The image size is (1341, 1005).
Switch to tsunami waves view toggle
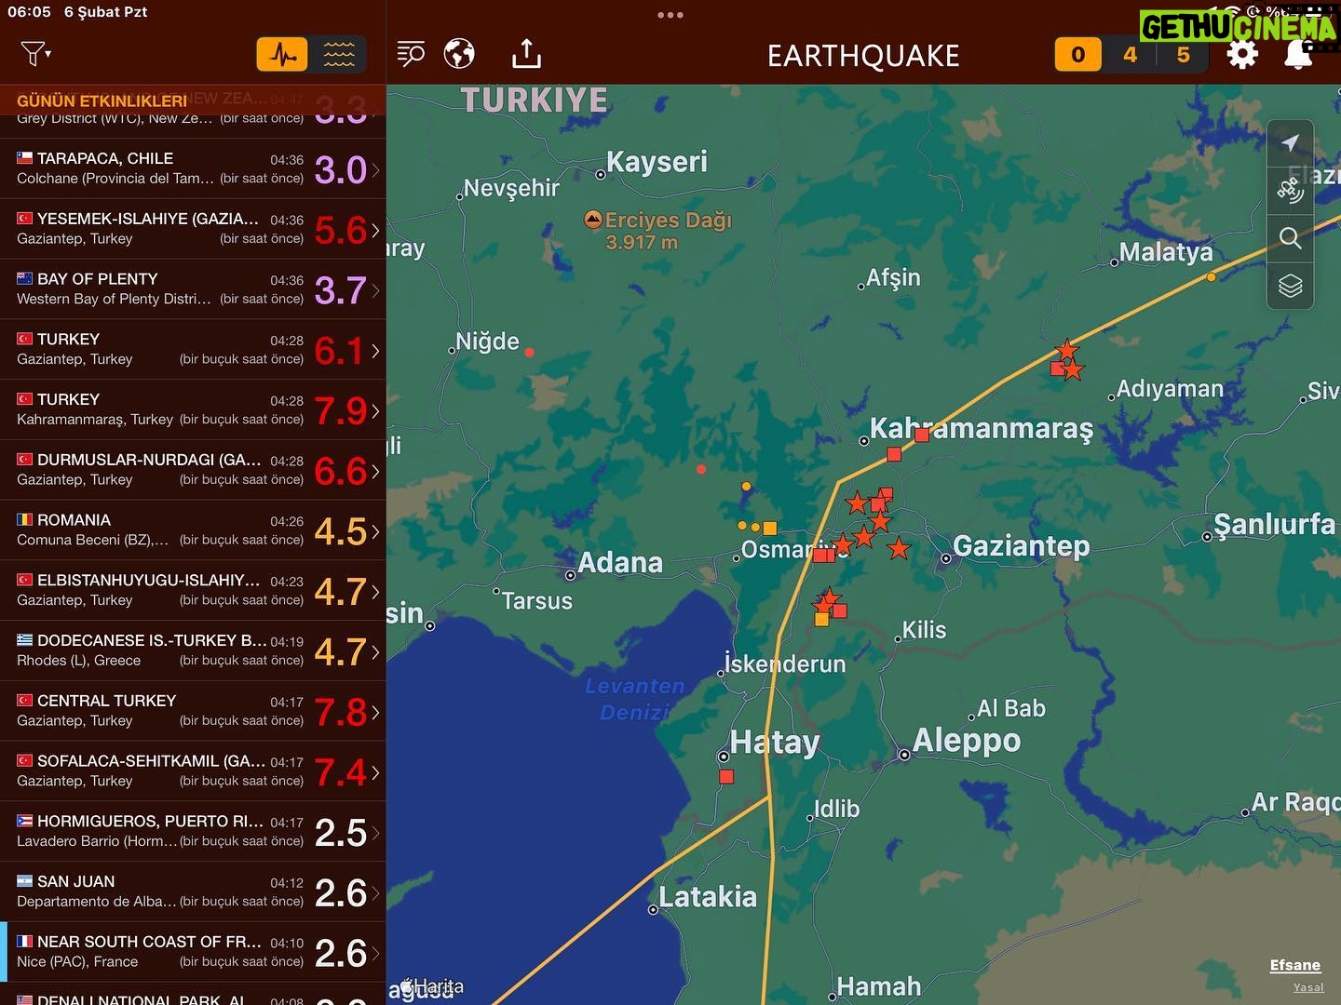coord(338,55)
